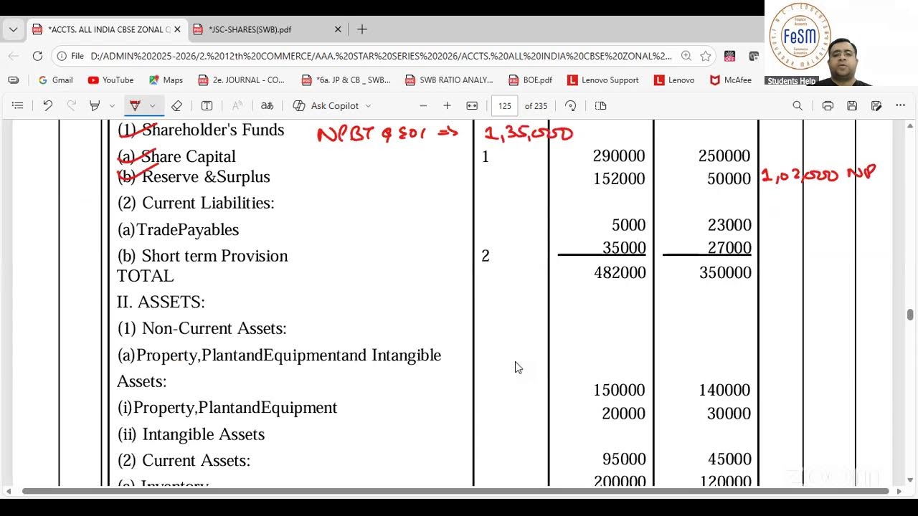Click the Save As icon
The width and height of the screenshot is (918, 516).
pos(876,105)
